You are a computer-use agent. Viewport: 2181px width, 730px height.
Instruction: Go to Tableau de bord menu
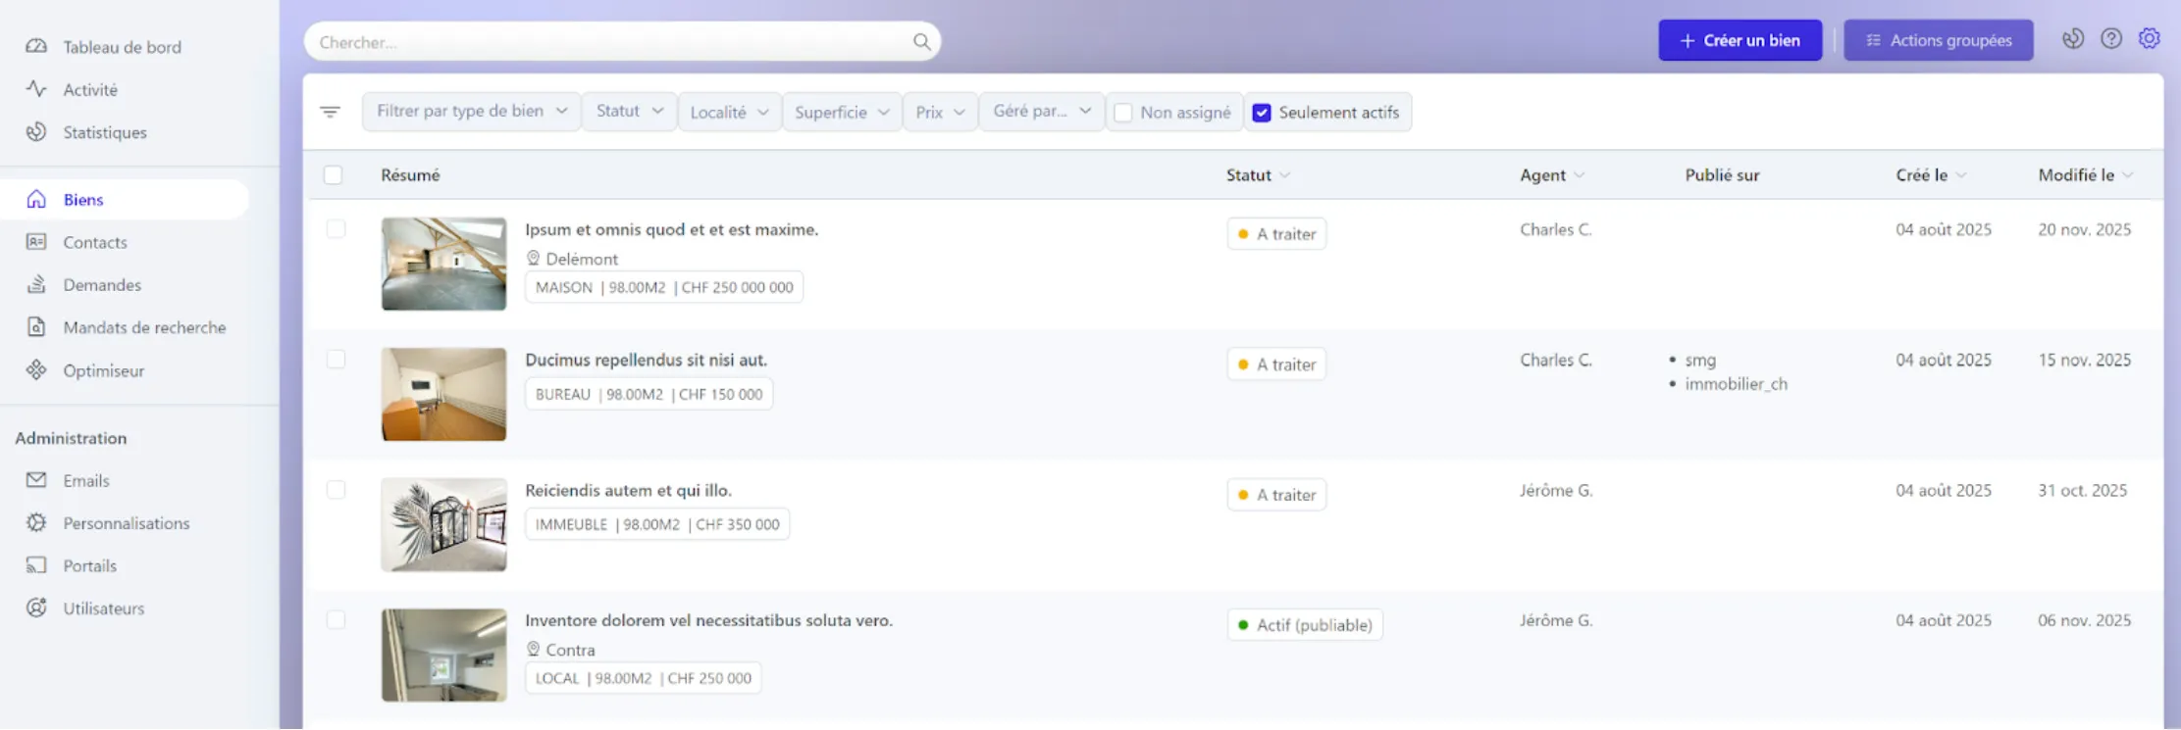click(x=122, y=47)
